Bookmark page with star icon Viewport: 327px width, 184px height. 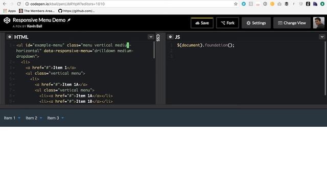point(236,4)
